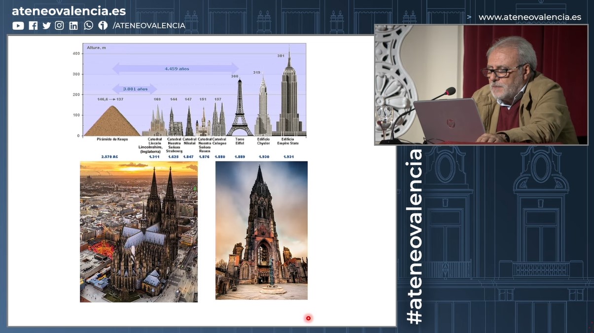Click the Twitter bird icon
Viewport: 594px width, 333px height.
tap(46, 26)
